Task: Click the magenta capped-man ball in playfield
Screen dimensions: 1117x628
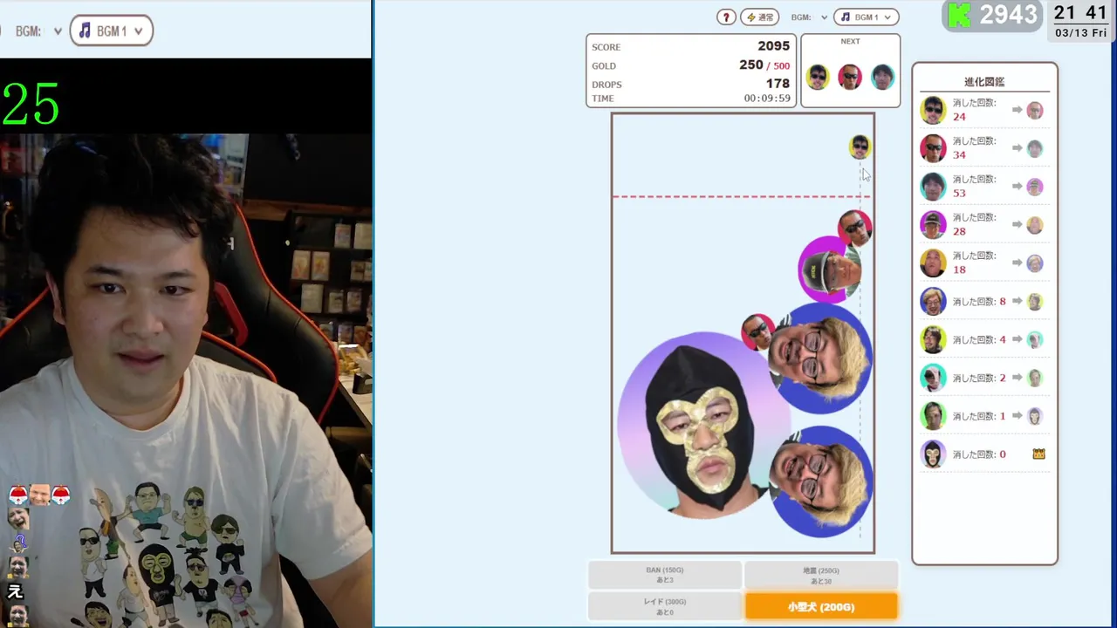Action: [x=831, y=270]
